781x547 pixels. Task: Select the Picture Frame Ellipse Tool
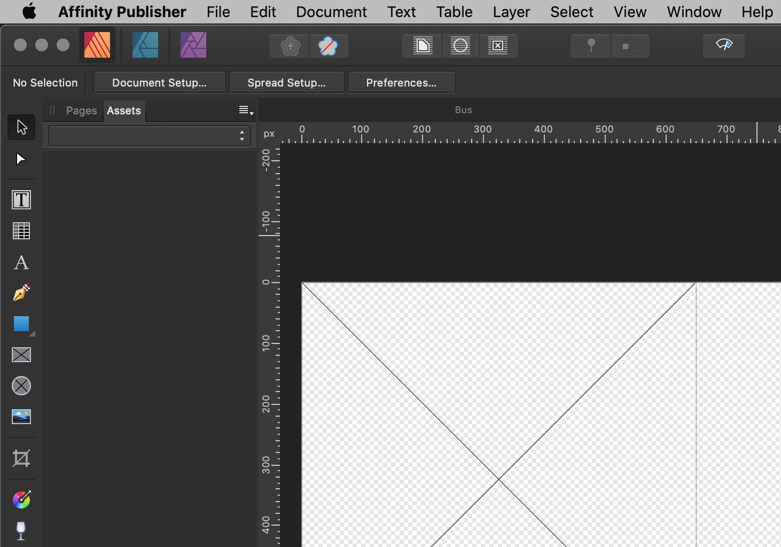tap(21, 386)
